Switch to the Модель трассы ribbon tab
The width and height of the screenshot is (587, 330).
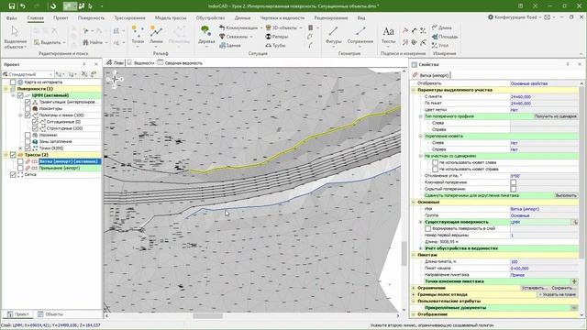pyautogui.click(x=171, y=18)
